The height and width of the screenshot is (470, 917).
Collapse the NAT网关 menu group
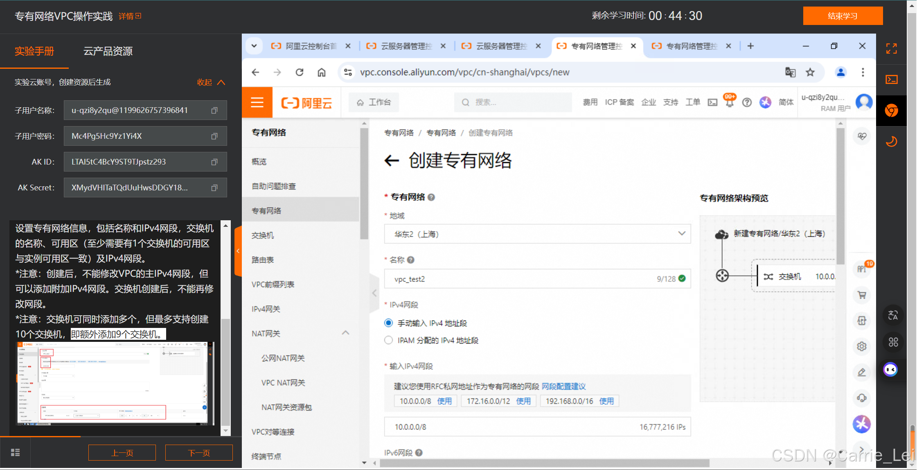pyautogui.click(x=345, y=333)
